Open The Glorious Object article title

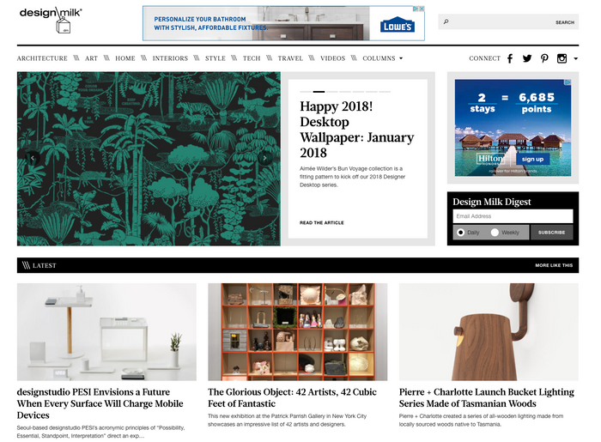pyautogui.click(x=292, y=397)
